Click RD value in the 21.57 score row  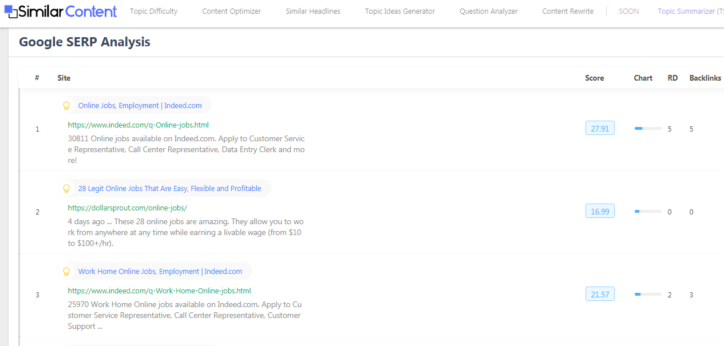point(670,295)
